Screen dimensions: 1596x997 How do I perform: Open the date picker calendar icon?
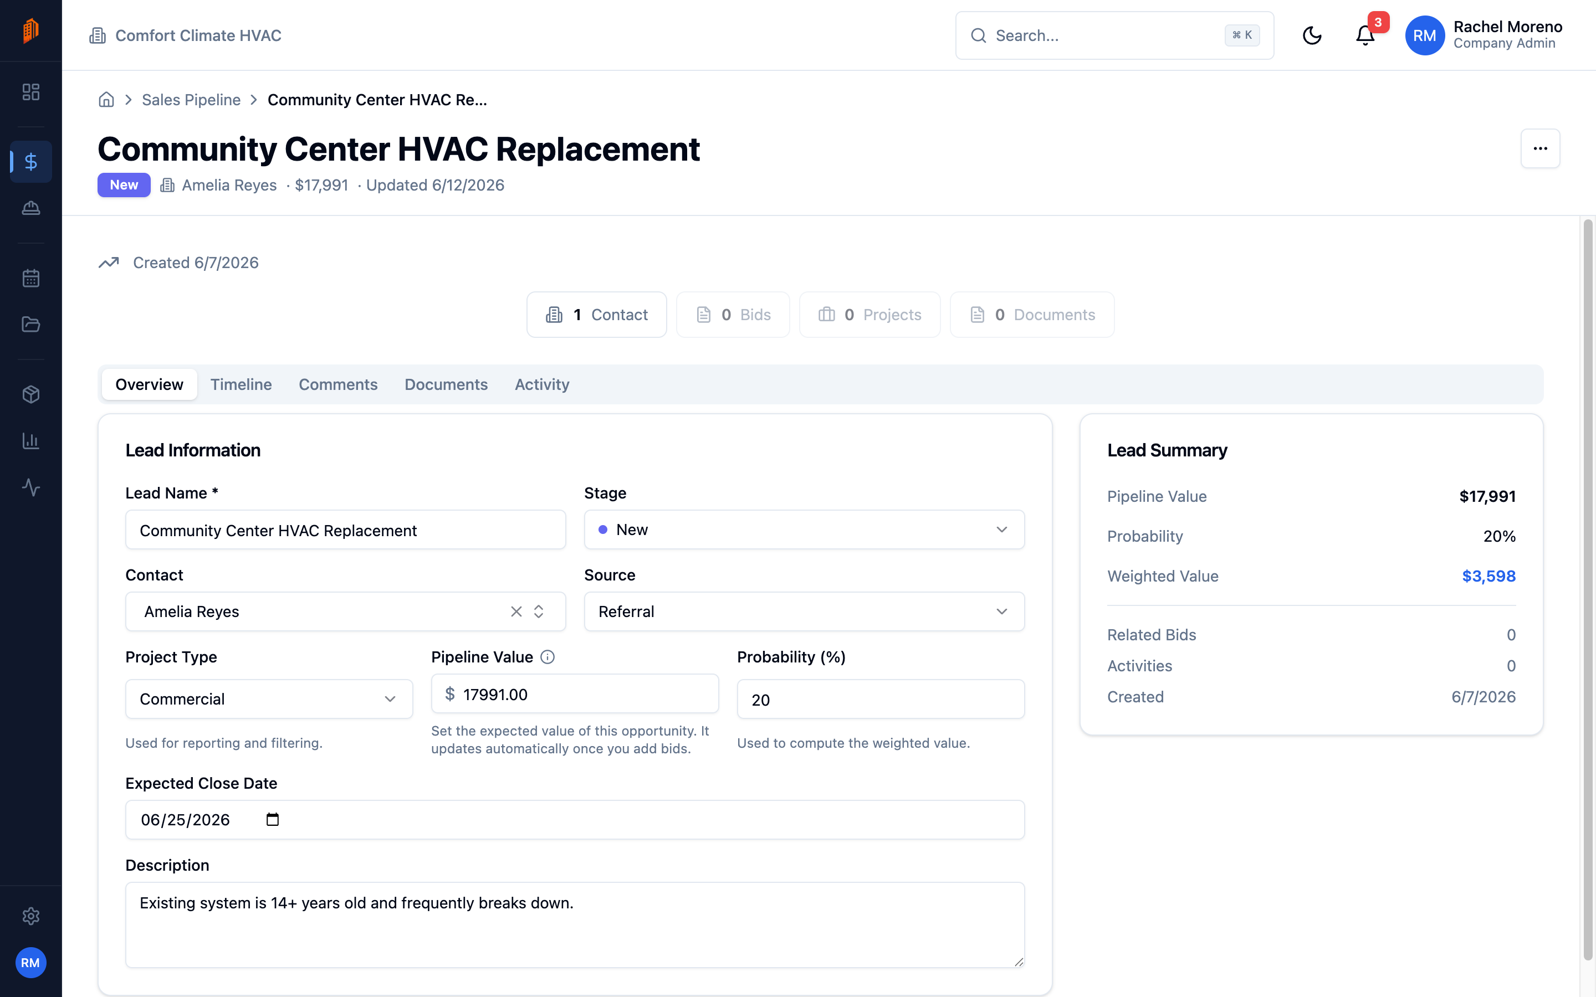(273, 820)
